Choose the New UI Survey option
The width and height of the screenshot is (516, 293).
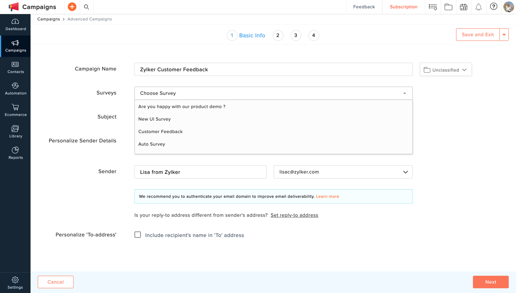point(154,119)
